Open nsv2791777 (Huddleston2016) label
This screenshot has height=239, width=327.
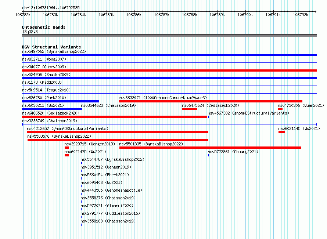point(110,213)
